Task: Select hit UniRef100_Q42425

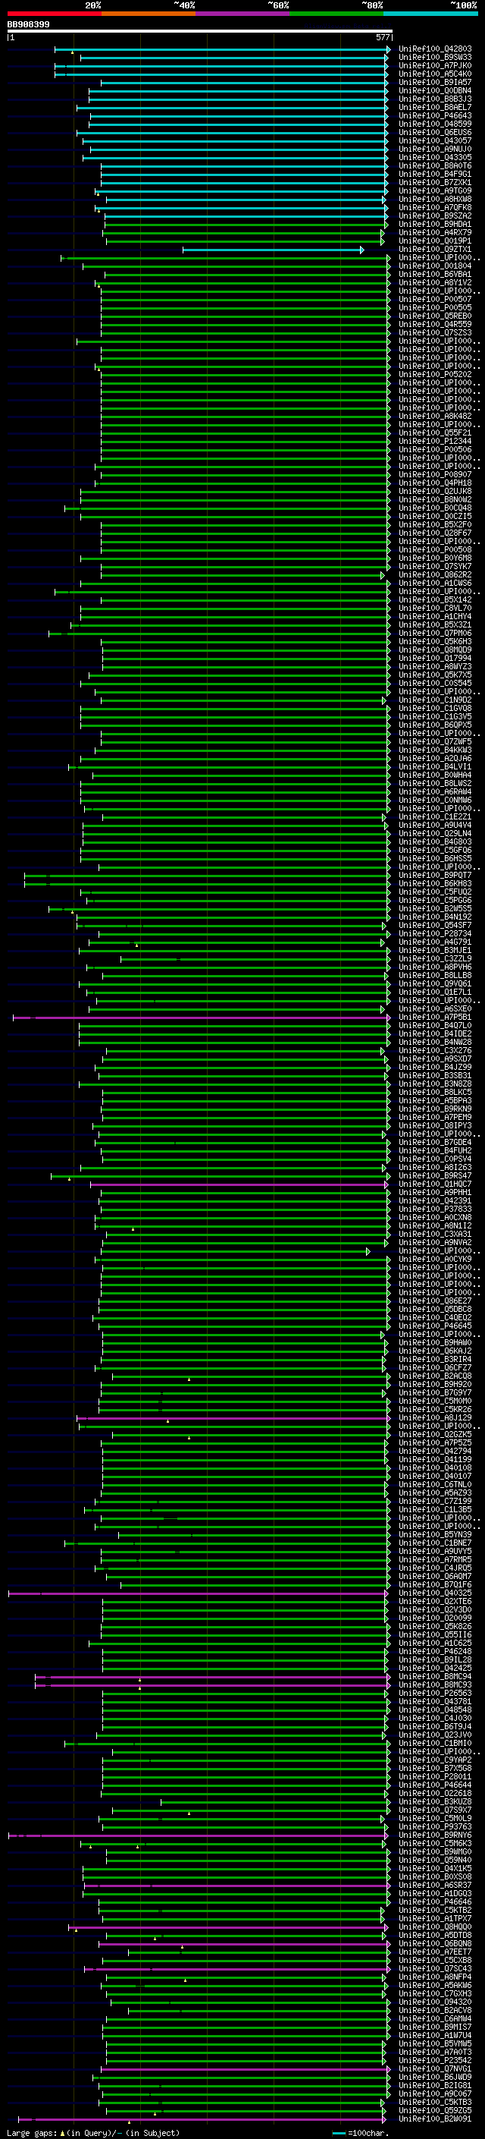Action: point(435,1669)
